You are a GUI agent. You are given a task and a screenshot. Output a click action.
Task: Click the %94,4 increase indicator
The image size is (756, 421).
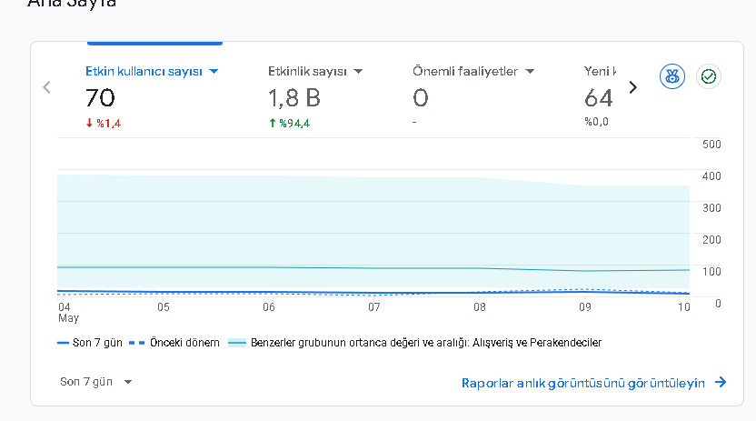pos(289,124)
